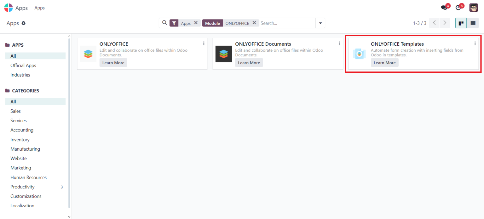This screenshot has width=484, height=219.
Task: Switch to kanban view
Action: tap(461, 23)
